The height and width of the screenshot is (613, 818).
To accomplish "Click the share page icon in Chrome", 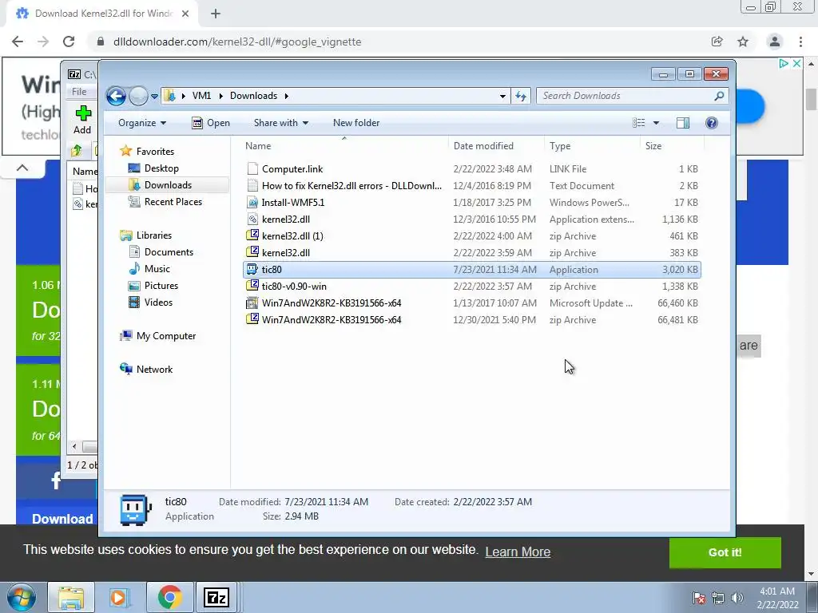I will coord(717,42).
